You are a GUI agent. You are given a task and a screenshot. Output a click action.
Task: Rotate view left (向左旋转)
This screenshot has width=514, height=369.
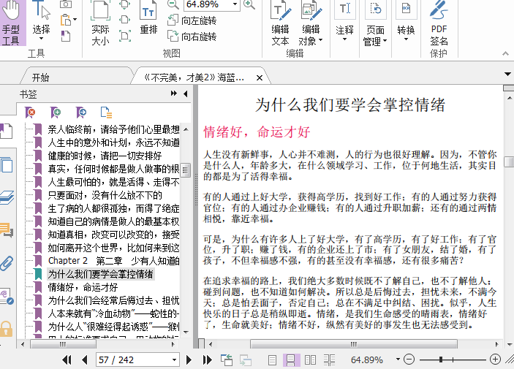click(x=192, y=20)
